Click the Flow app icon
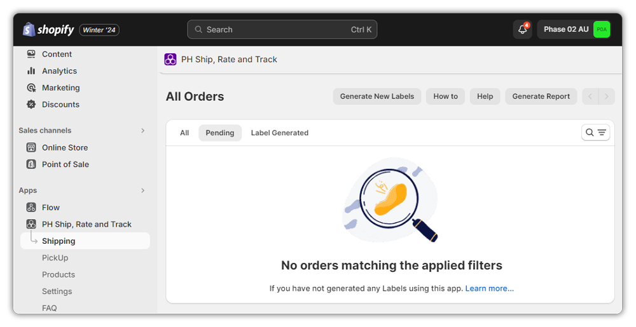The height and width of the screenshot is (327, 636). coord(31,208)
